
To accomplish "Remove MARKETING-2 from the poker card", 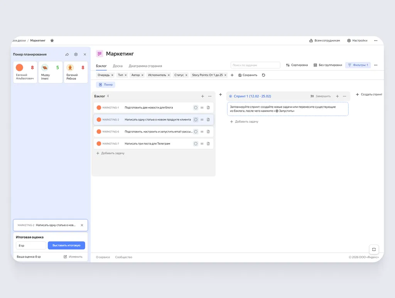I will (x=82, y=225).
